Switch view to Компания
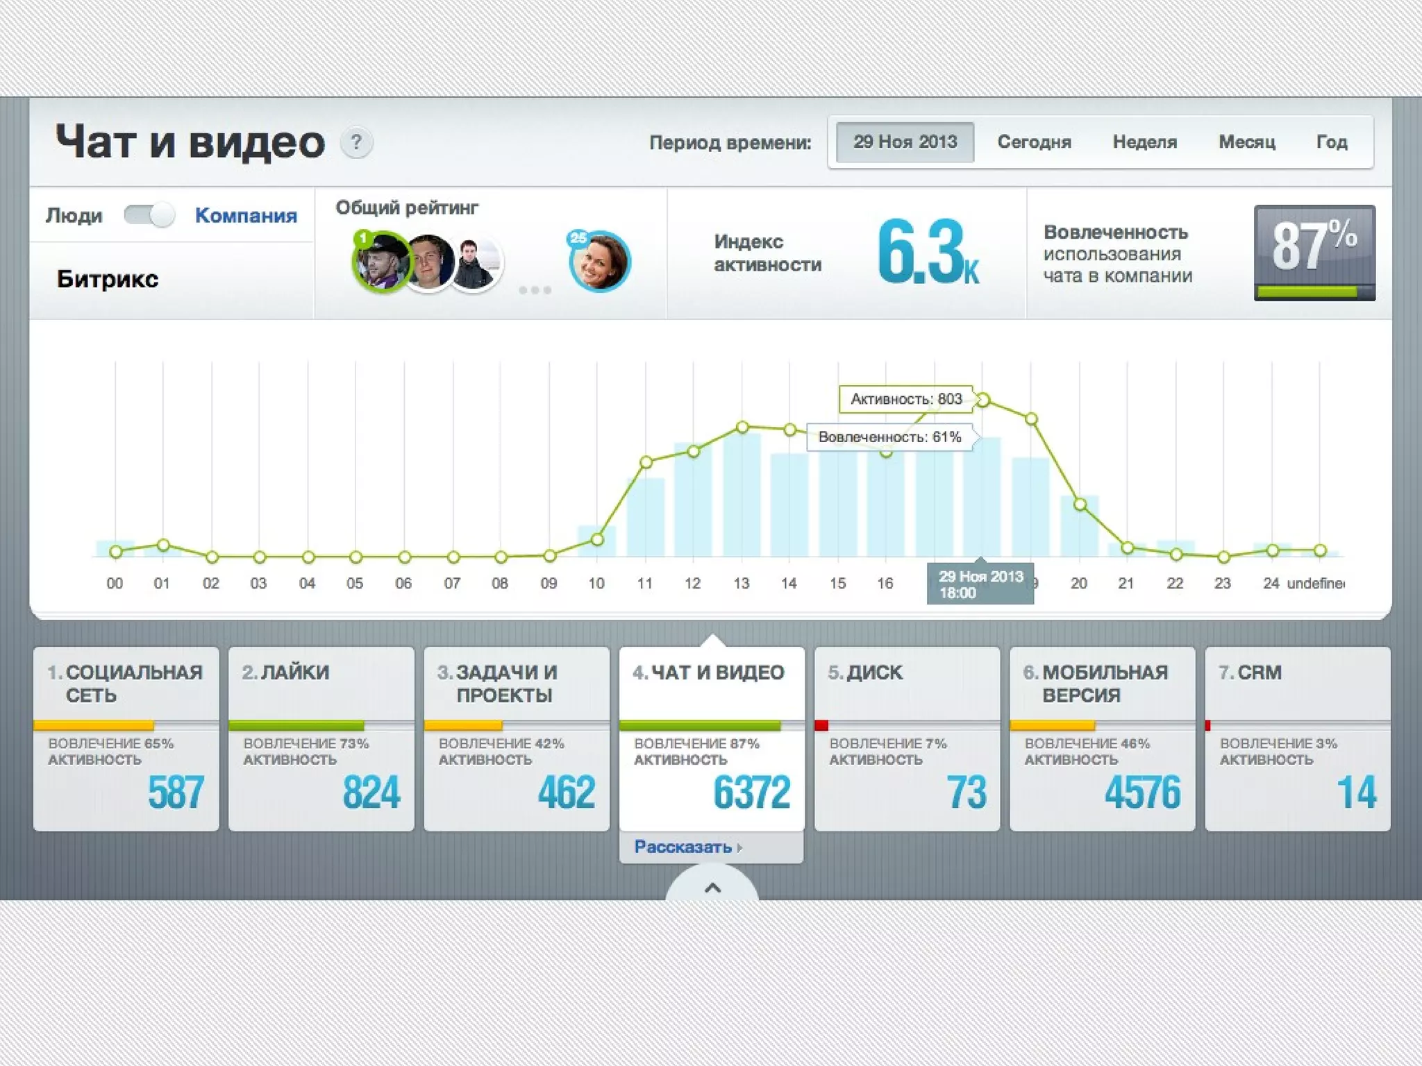 tap(246, 215)
